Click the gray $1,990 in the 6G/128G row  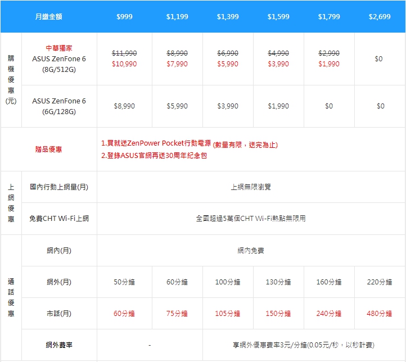pos(278,106)
